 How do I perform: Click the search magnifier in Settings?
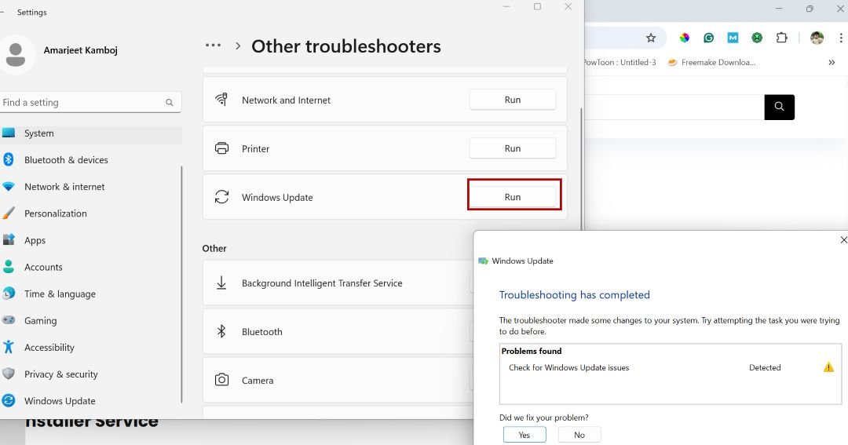170,102
